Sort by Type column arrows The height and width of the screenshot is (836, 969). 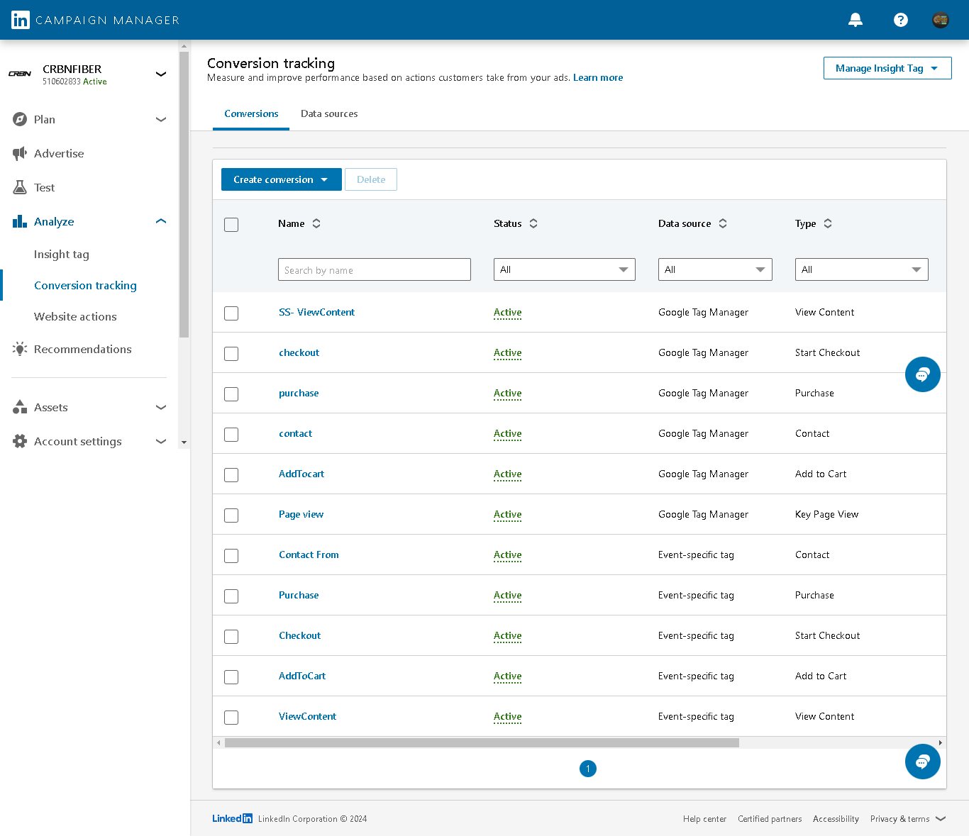click(828, 223)
